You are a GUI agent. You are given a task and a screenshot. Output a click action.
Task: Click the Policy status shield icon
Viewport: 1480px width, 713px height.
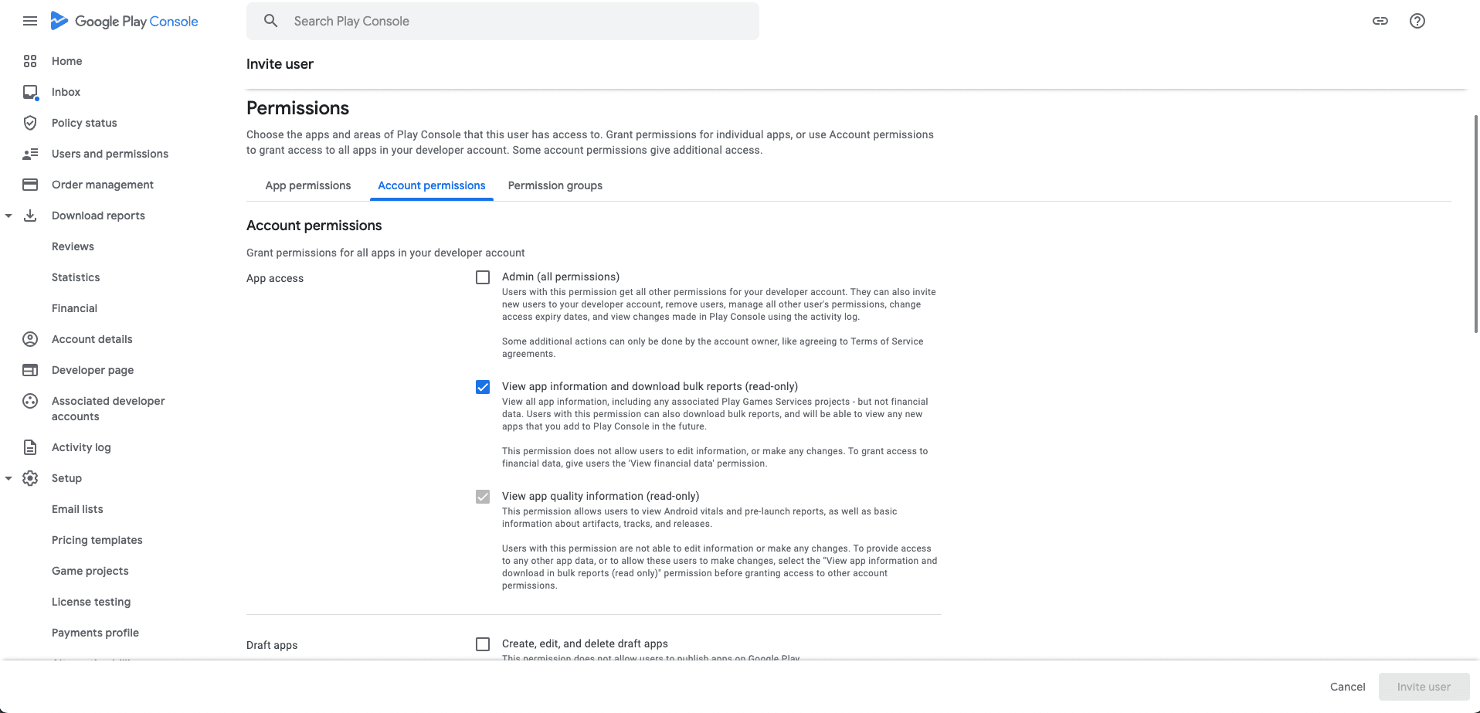pos(29,123)
